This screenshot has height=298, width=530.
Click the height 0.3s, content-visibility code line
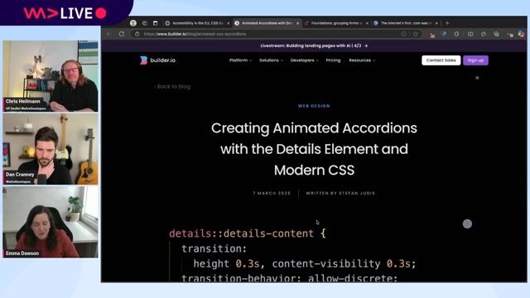tap(305, 263)
